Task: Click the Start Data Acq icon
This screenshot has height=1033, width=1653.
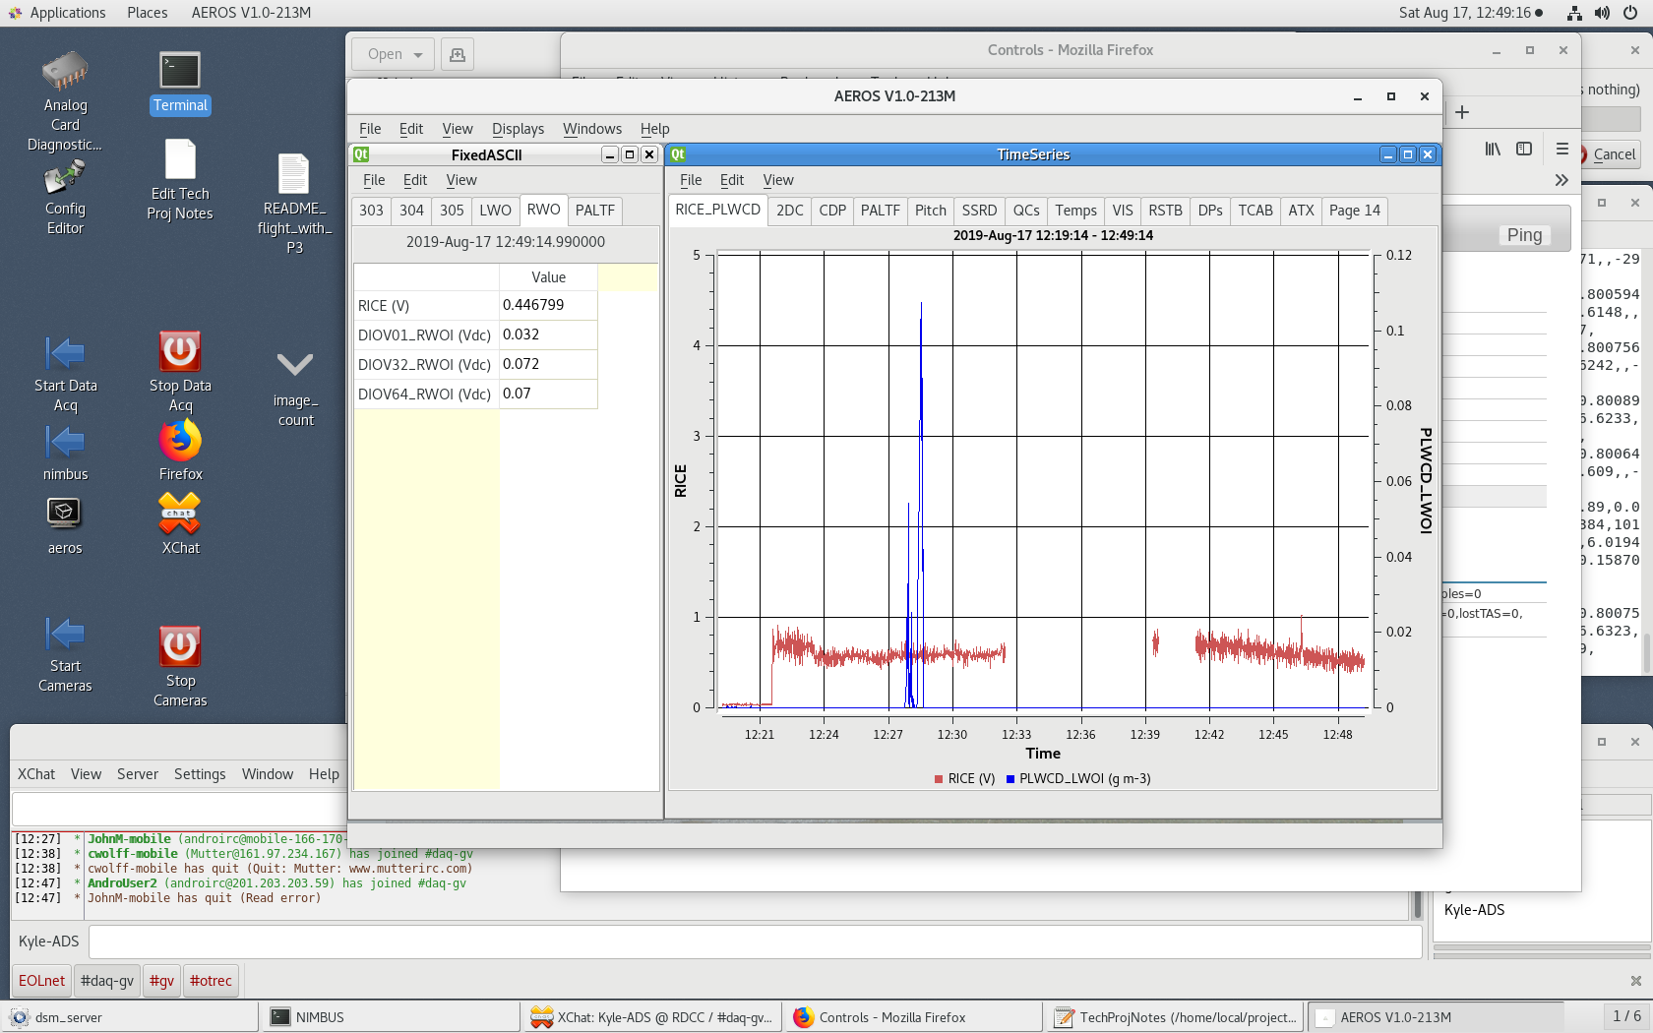Action: (x=65, y=353)
